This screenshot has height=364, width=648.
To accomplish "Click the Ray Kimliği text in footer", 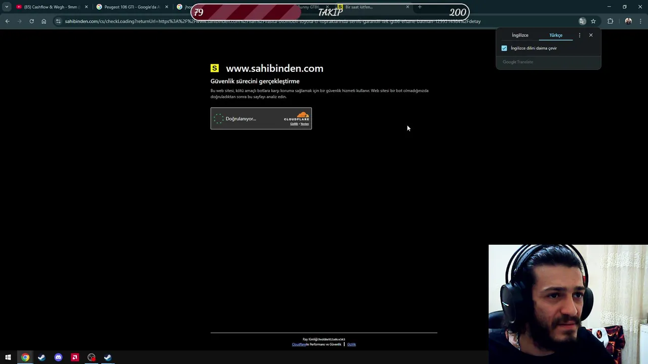I will [324, 339].
